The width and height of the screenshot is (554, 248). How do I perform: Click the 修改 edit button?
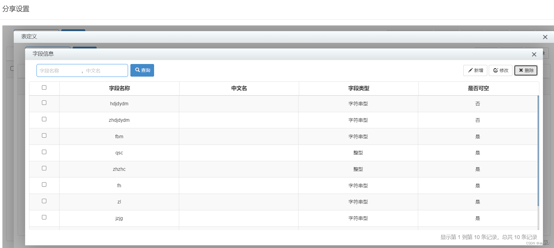pyautogui.click(x=500, y=70)
